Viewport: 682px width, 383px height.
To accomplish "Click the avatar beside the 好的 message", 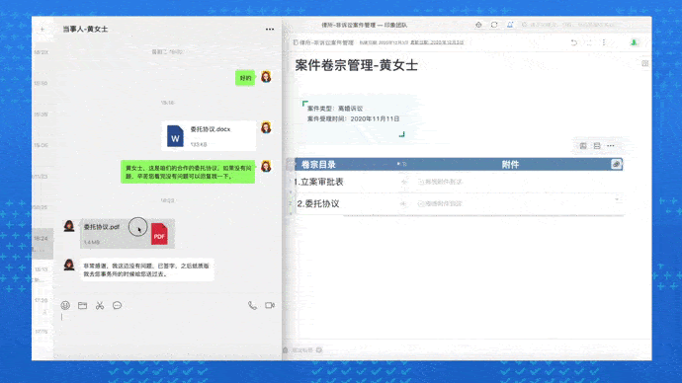I will pos(266,77).
